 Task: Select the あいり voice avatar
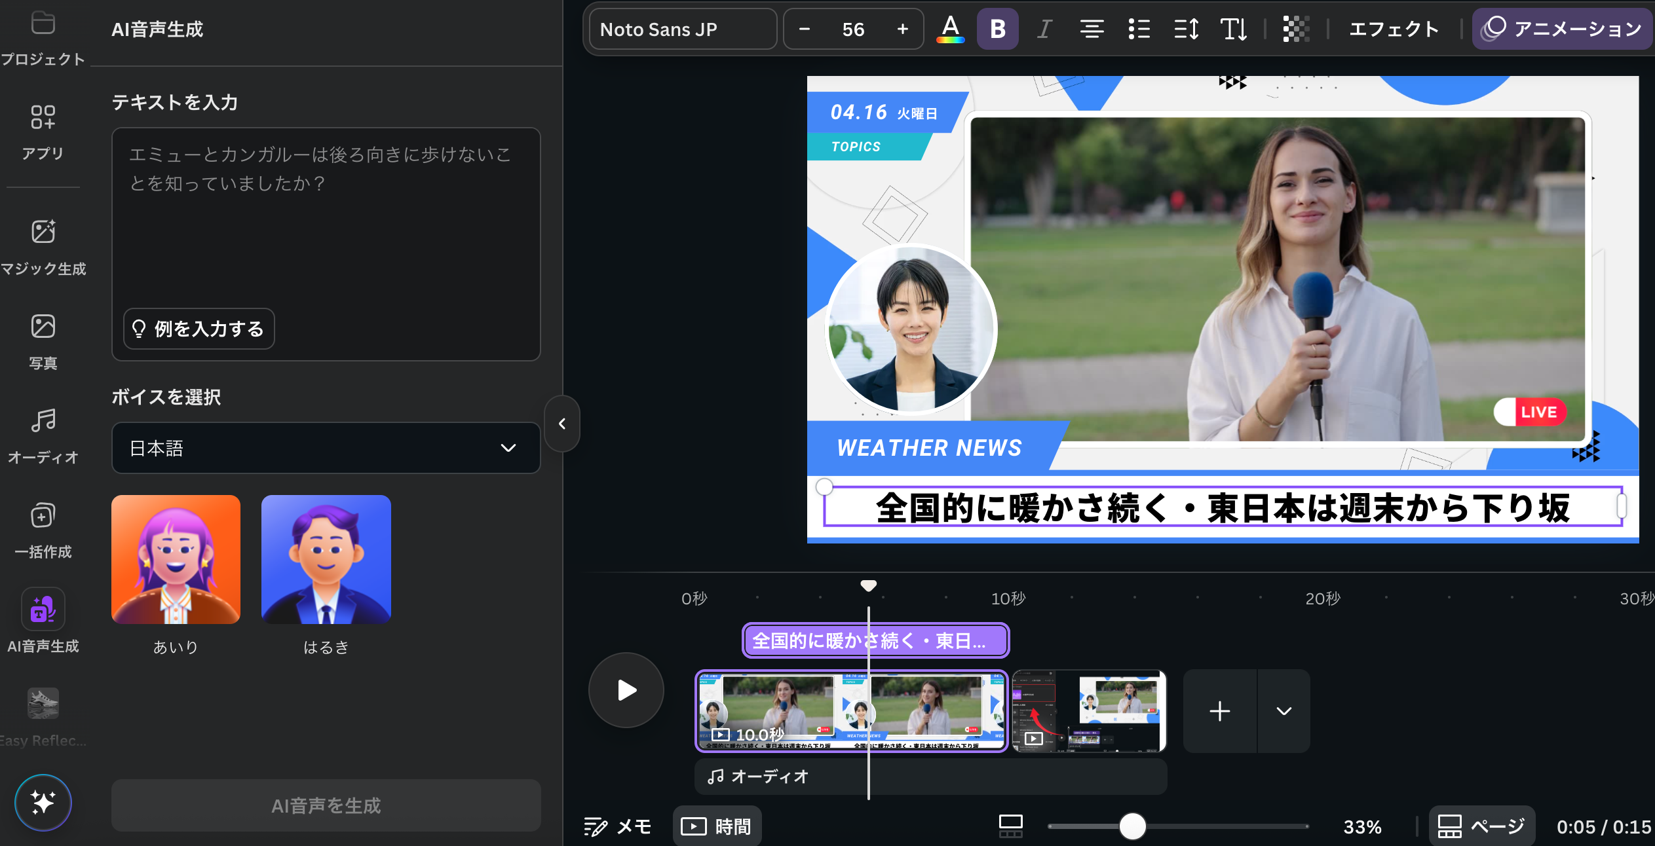[x=176, y=559]
